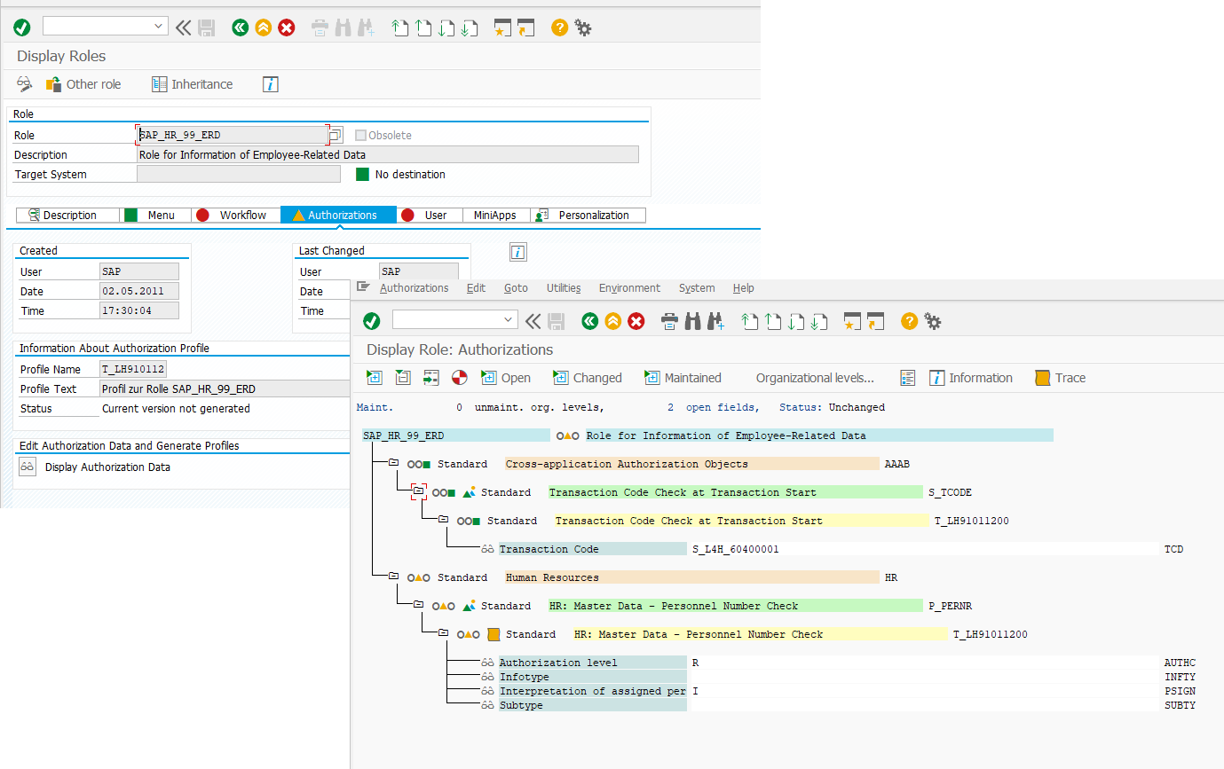
Task: Click Create New Session icon in Display Roles toolbar
Action: 503,27
